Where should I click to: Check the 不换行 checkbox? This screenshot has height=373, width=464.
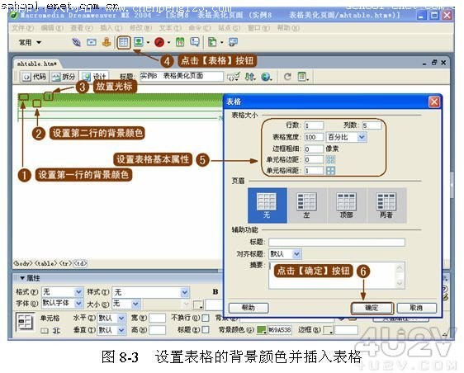click(x=205, y=318)
